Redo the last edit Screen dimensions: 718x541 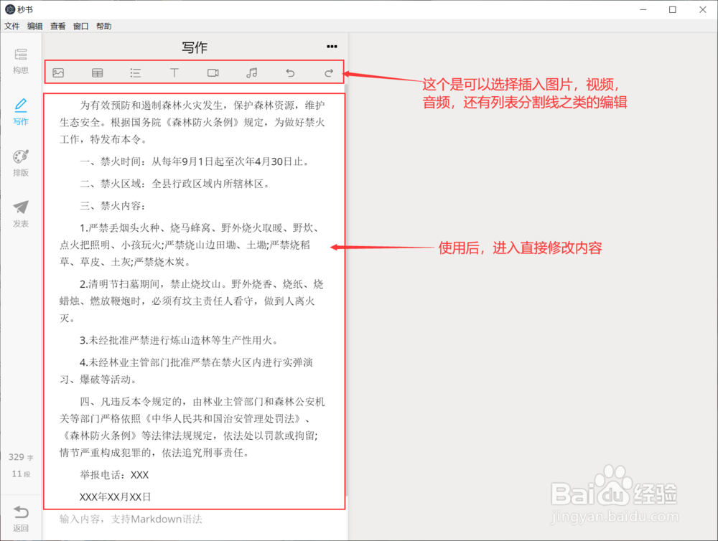(328, 72)
